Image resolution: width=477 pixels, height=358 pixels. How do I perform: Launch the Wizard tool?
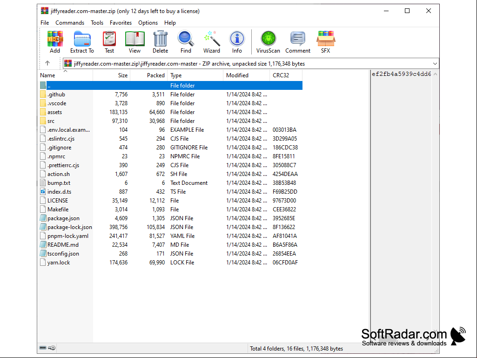click(x=211, y=42)
